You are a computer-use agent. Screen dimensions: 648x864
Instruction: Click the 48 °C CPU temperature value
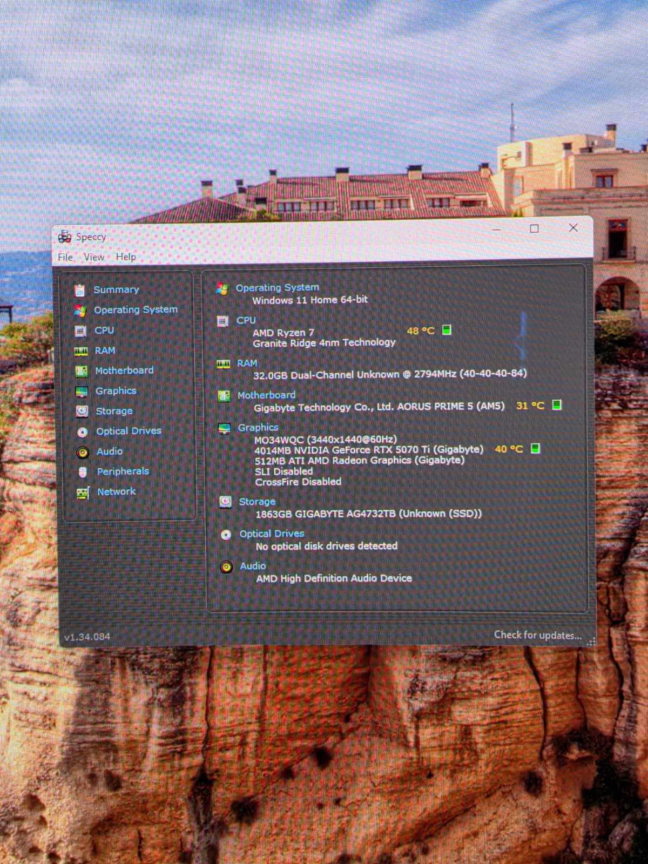pos(420,330)
